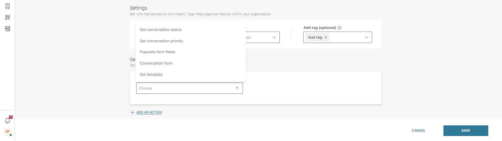Open the knowledge base icon in sidebar
Image resolution: width=502 pixels, height=141 pixels.
[x=7, y=6]
